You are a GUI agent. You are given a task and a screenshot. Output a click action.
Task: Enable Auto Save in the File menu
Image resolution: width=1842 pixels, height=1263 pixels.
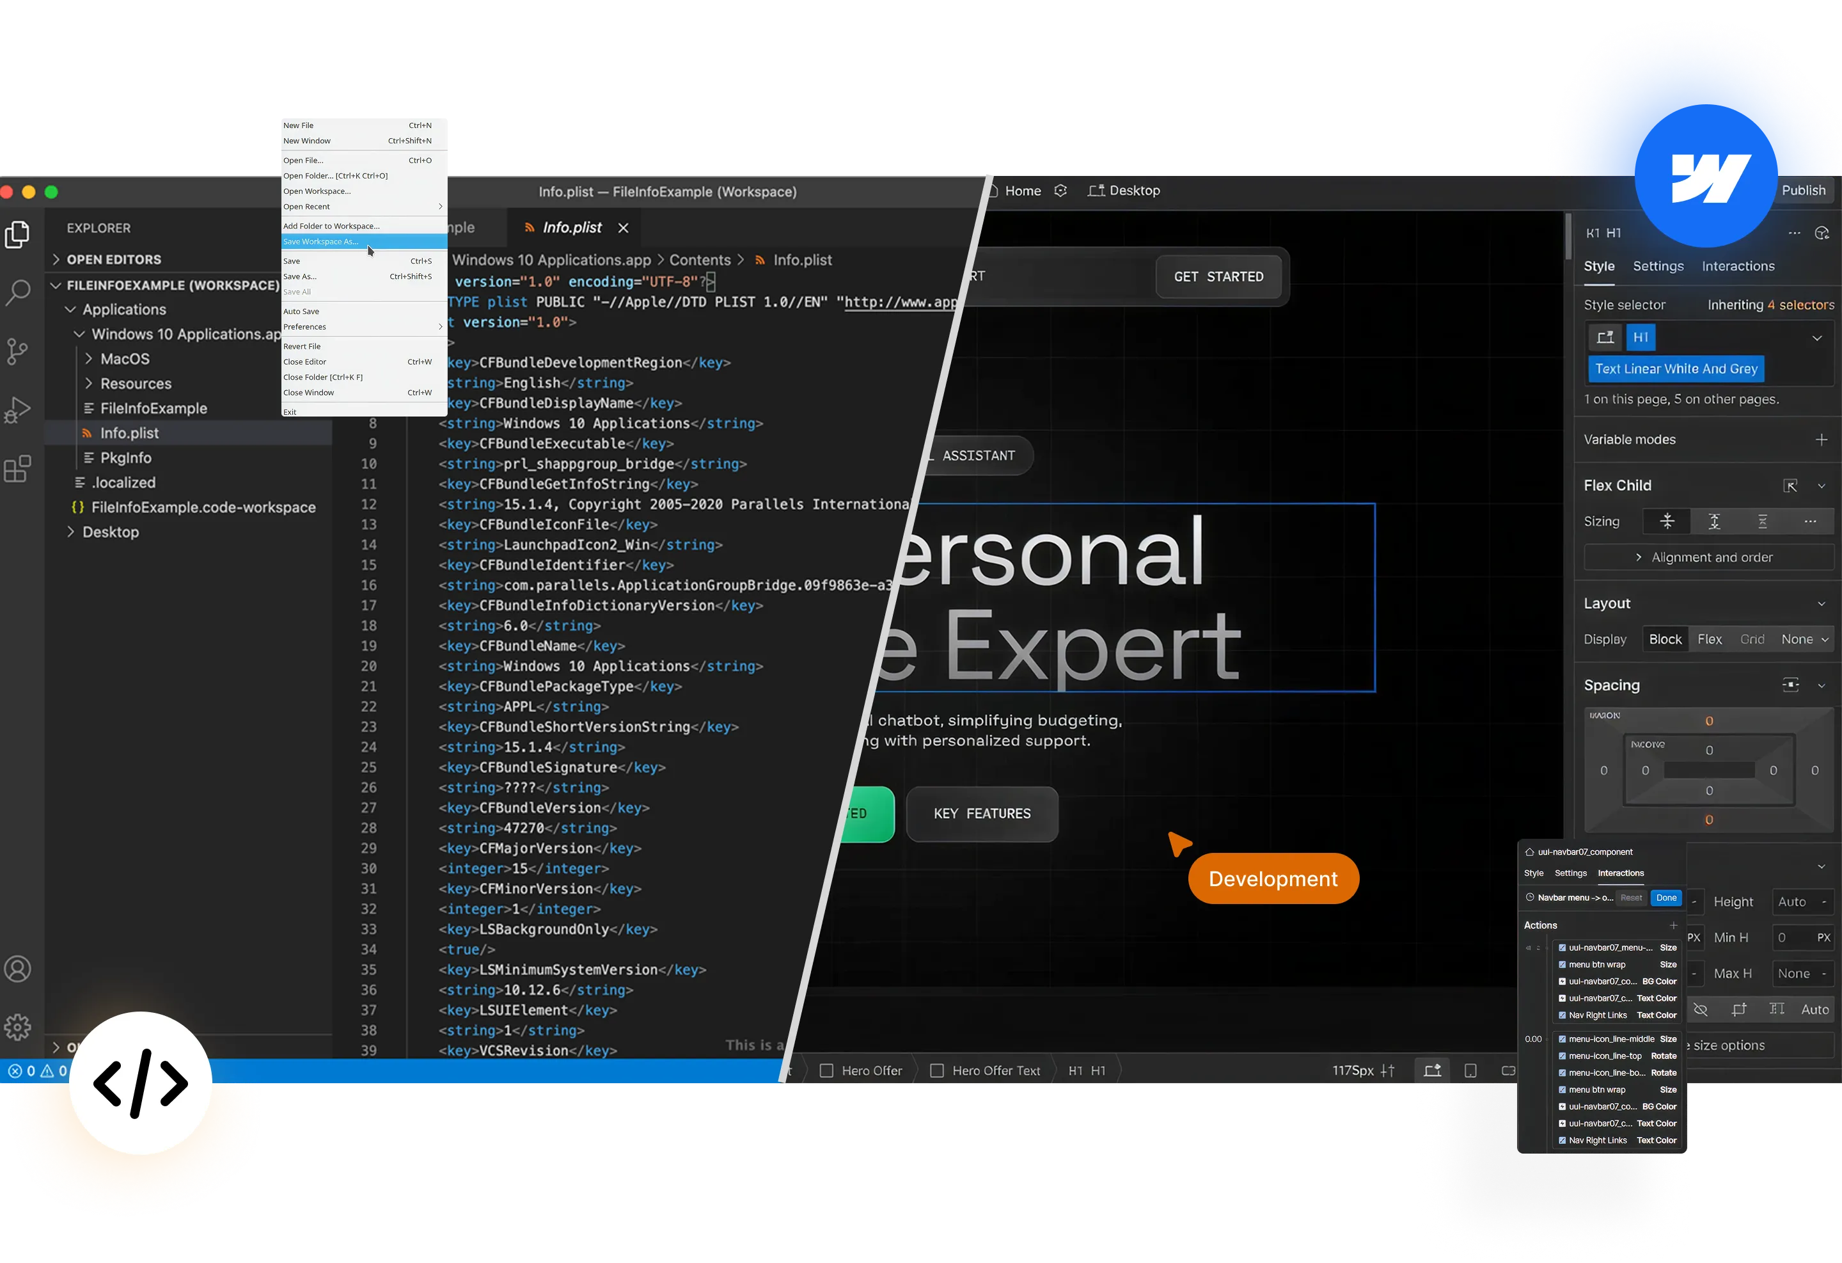(x=301, y=311)
